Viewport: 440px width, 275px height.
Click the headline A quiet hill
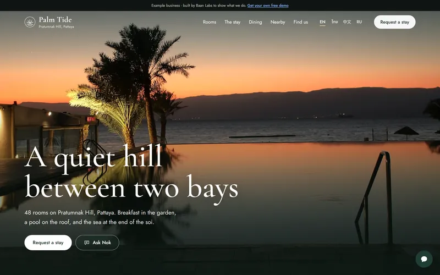(94, 157)
